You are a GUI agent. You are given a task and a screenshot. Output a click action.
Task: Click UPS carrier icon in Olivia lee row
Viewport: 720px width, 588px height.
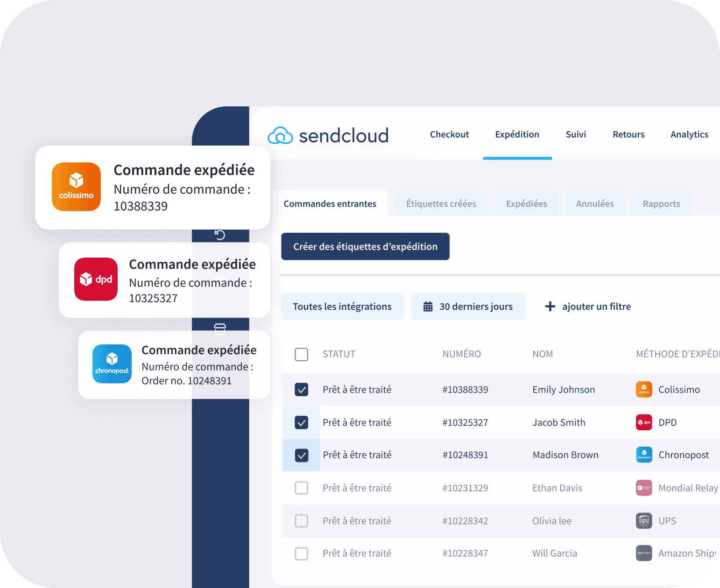click(x=644, y=521)
